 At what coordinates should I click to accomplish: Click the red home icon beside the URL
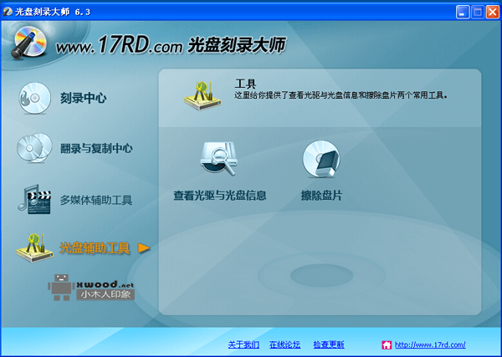pyautogui.click(x=387, y=344)
